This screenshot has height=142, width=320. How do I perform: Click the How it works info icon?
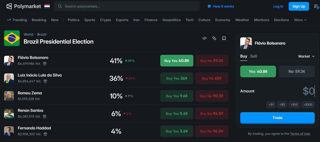click(209, 6)
